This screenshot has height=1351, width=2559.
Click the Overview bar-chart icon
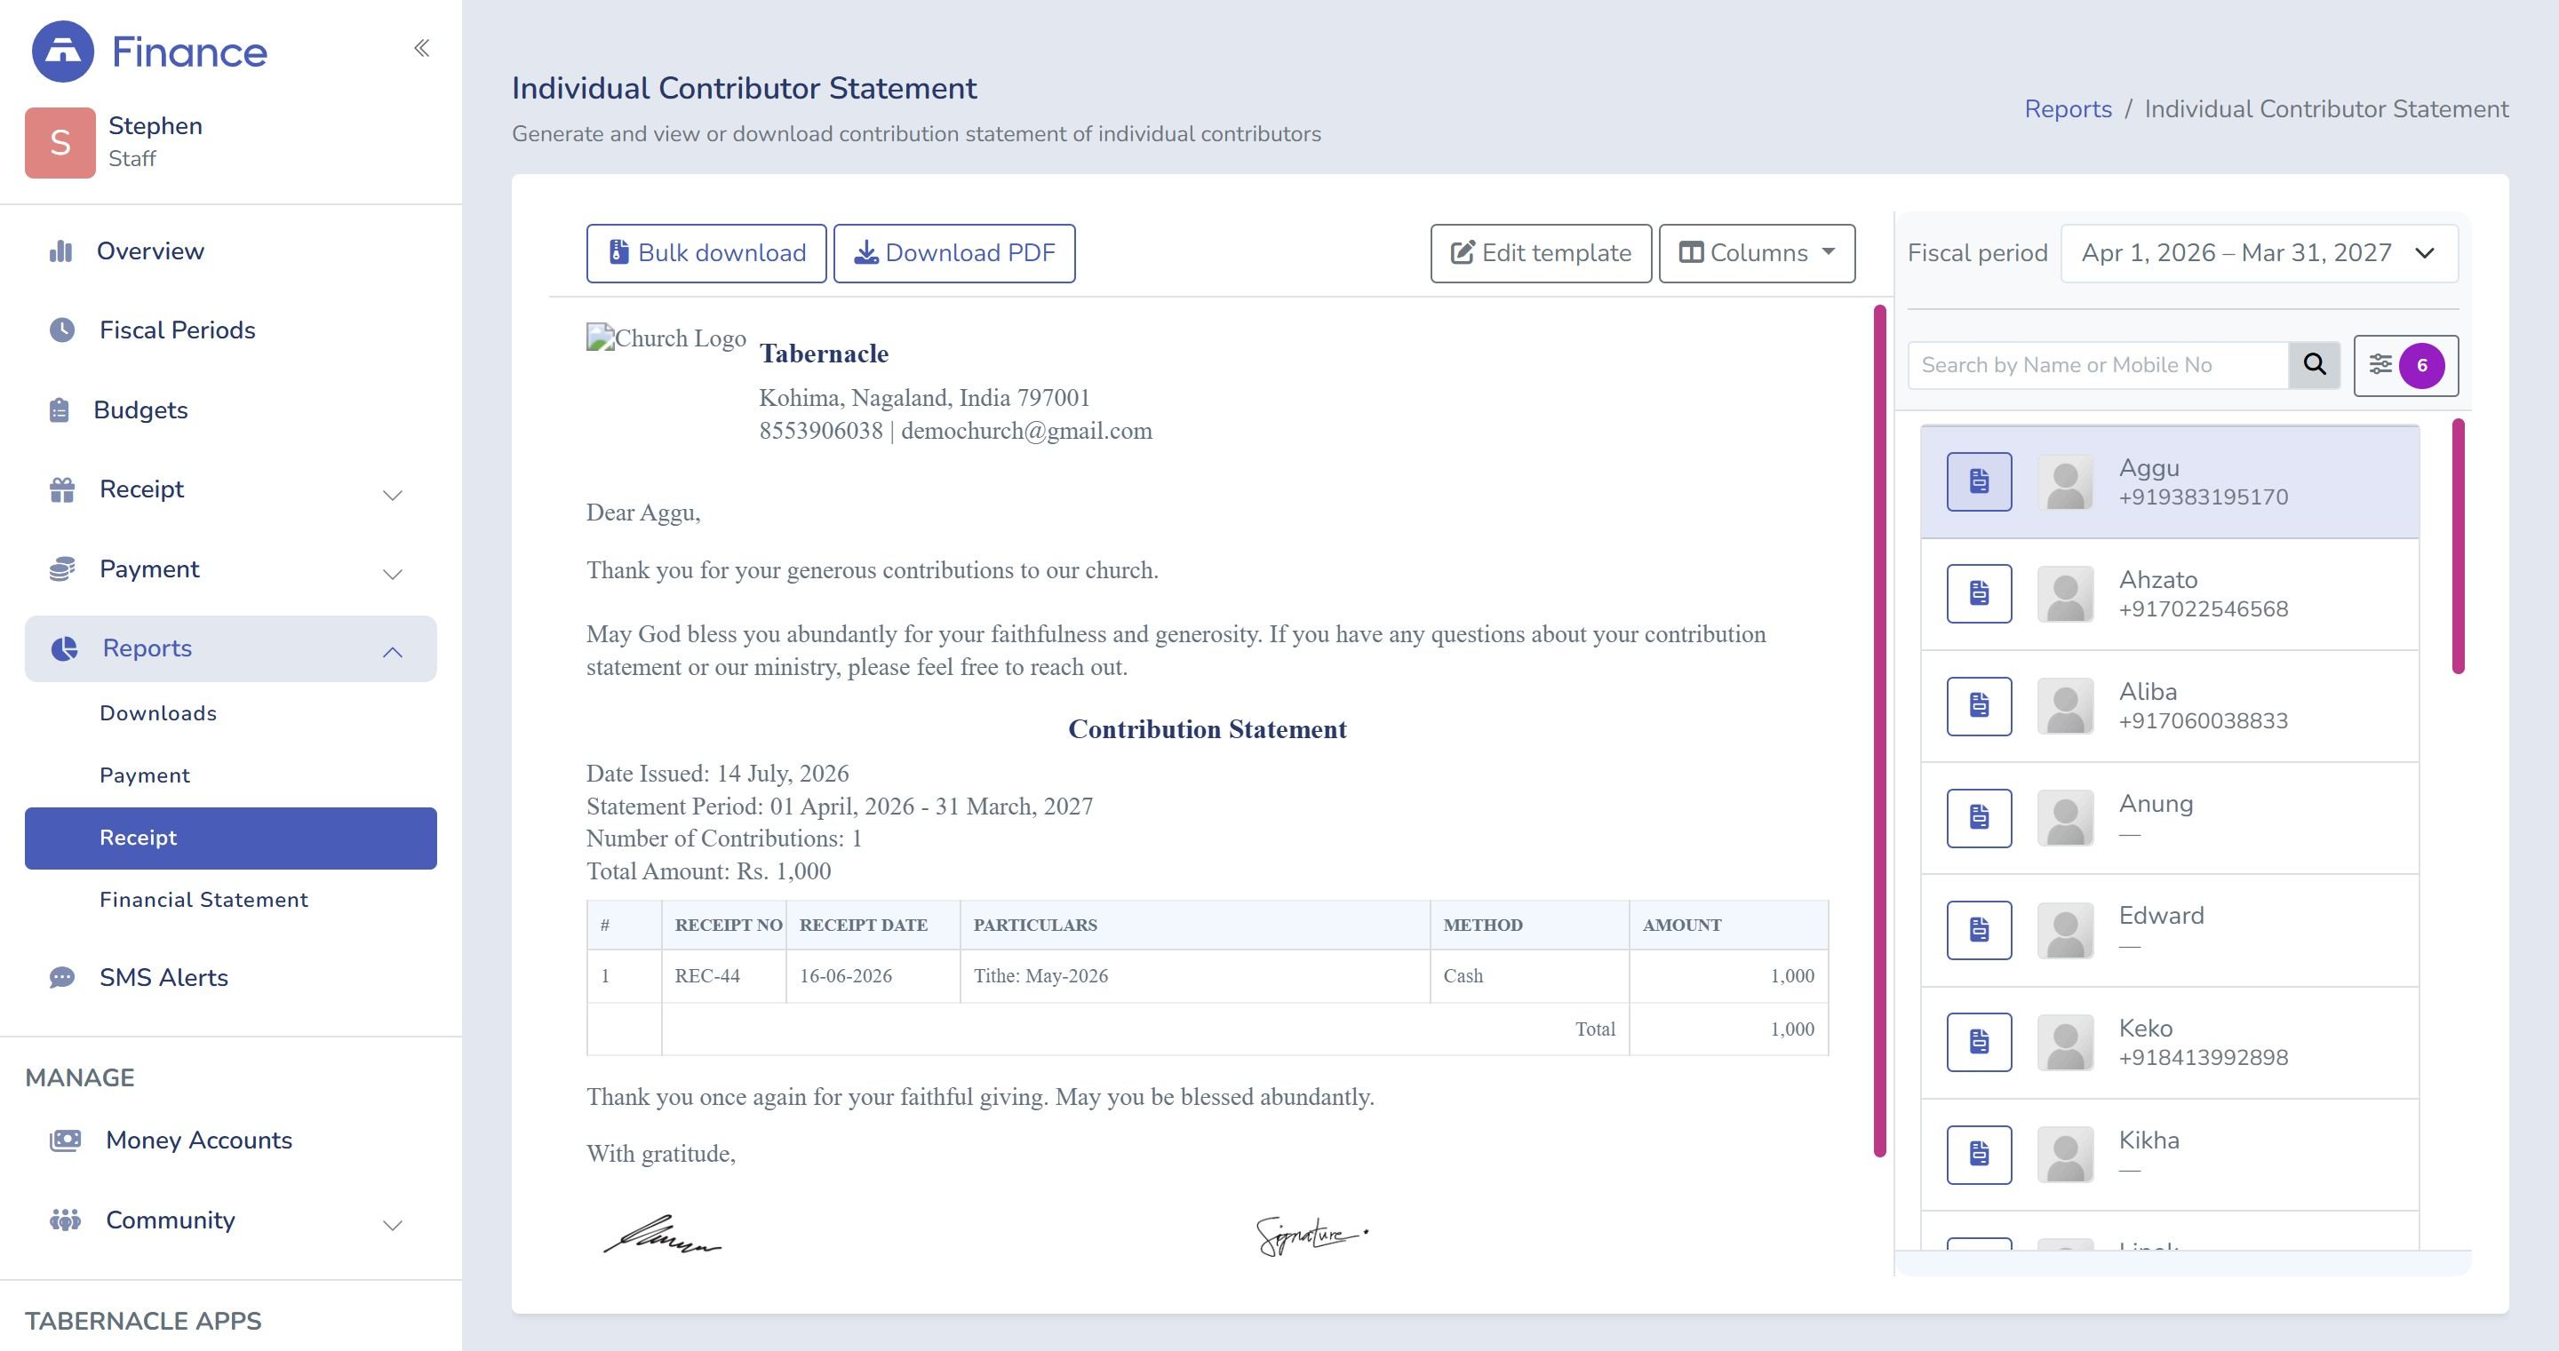pos(60,250)
